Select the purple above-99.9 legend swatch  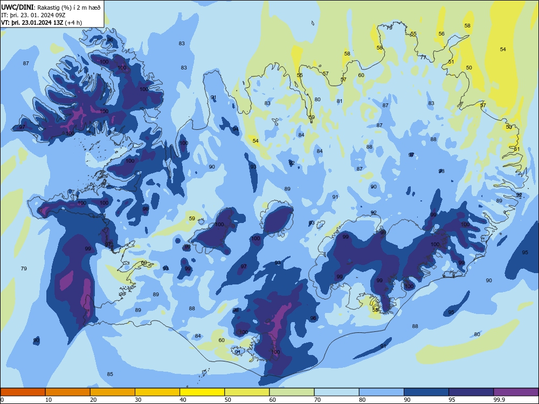tap(516, 392)
